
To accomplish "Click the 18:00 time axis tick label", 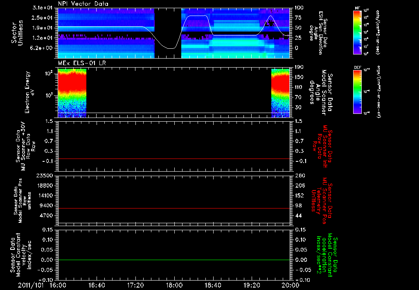I will click(174, 285).
